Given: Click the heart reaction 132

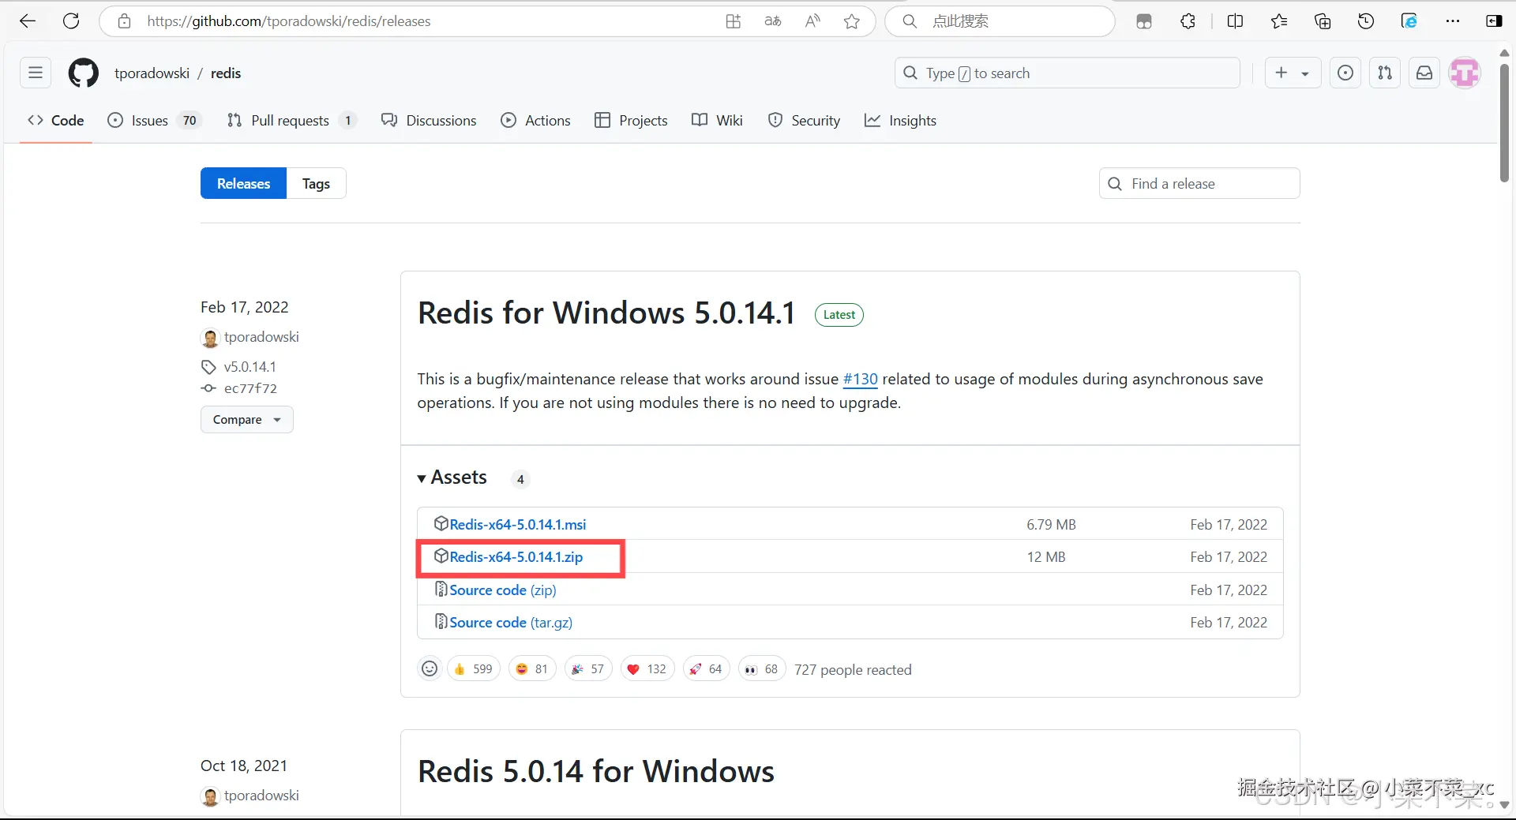Looking at the screenshot, I should [x=647, y=669].
